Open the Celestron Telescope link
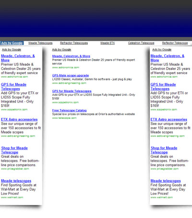Image resolution: width=192 pixels, height=218 pixels. [141, 43]
